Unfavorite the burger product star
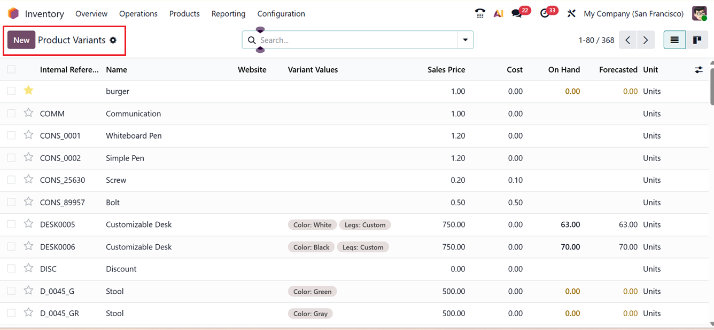This screenshot has height=330, width=714. 28,91
